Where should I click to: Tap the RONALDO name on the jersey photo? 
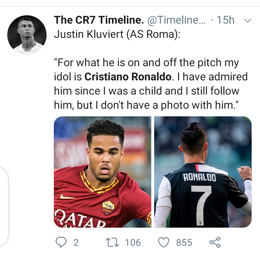[x=200, y=177]
